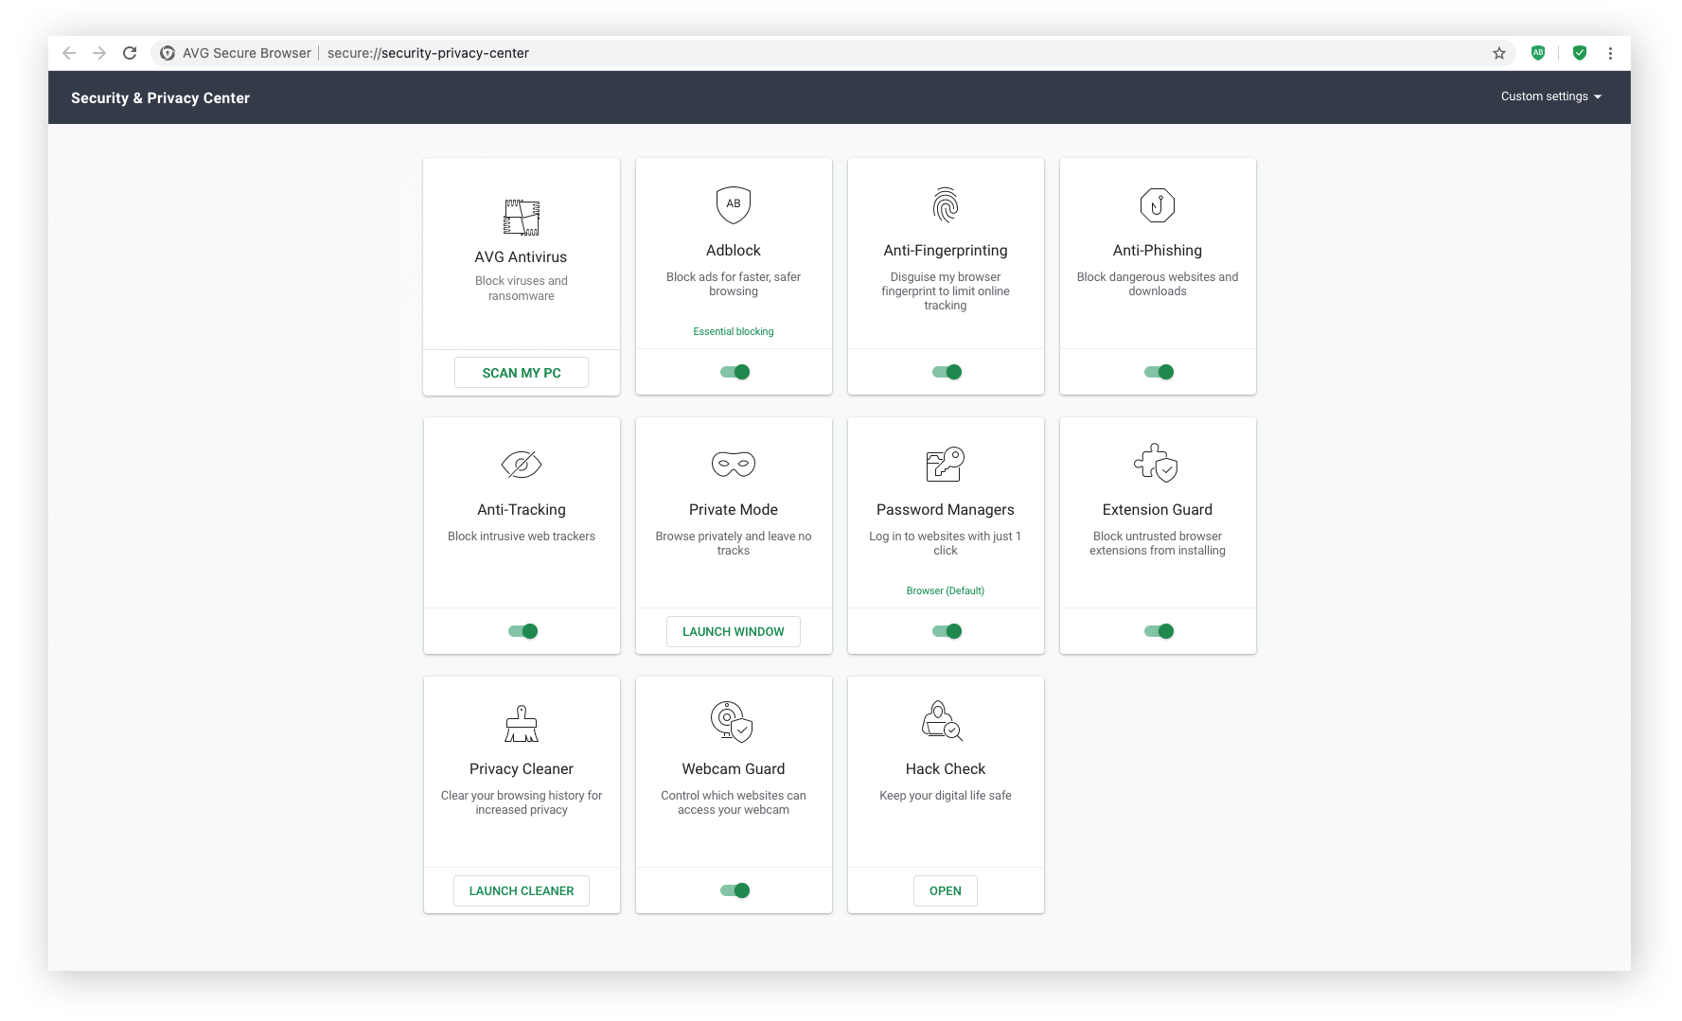Click the Anti-Fingerprinting fingerprint icon
Image resolution: width=1682 pixels, height=1021 pixels.
click(945, 204)
